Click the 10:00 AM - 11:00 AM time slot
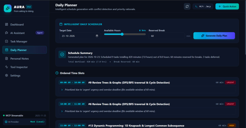Viewport: 246px width, 128px height. tap(72, 104)
